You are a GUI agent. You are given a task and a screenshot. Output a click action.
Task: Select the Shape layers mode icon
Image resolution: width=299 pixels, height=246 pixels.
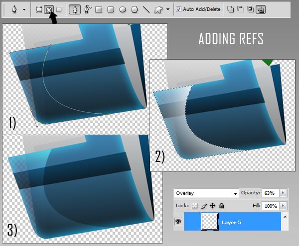click(x=39, y=9)
